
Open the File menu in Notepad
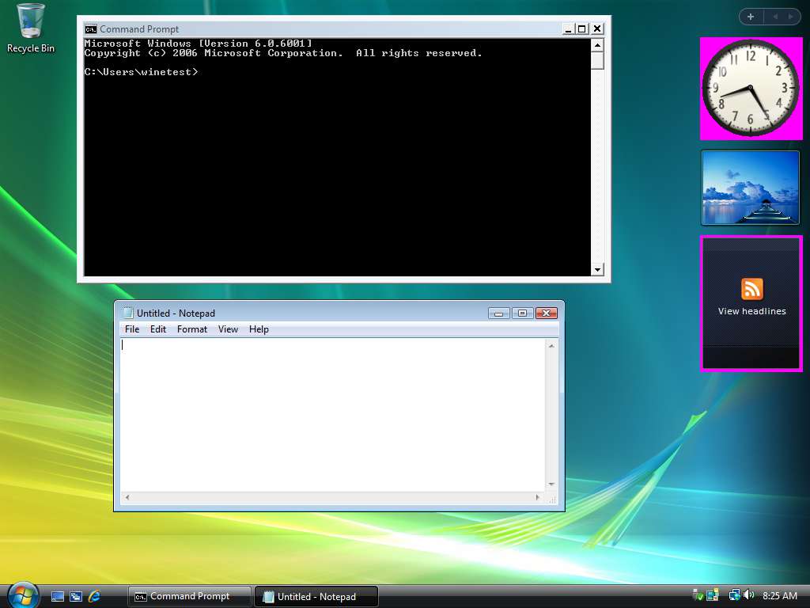tap(132, 329)
